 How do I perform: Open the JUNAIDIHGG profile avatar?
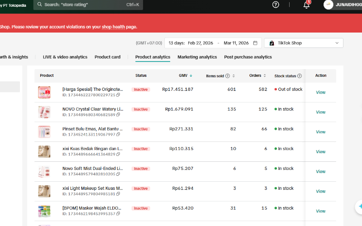(329, 5)
